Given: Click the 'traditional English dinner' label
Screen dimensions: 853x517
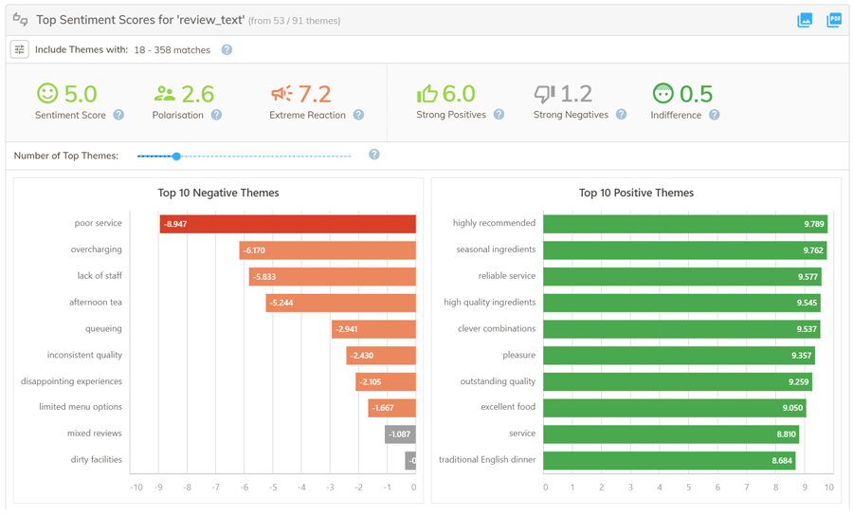Looking at the screenshot, I should pyautogui.click(x=487, y=459).
